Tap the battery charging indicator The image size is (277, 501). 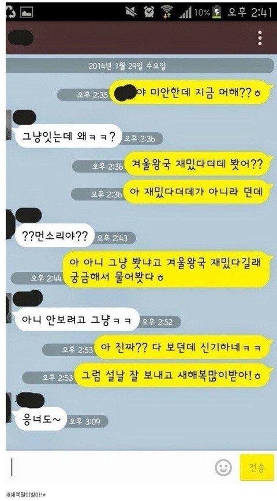[x=218, y=13]
